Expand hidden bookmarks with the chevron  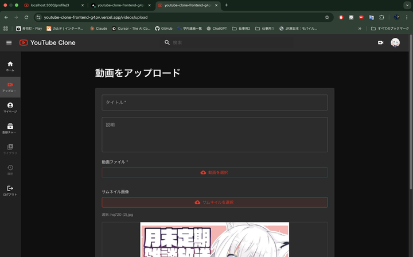[360, 29]
